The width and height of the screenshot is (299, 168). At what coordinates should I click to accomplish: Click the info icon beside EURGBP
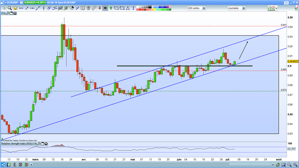click(x=22, y=3)
